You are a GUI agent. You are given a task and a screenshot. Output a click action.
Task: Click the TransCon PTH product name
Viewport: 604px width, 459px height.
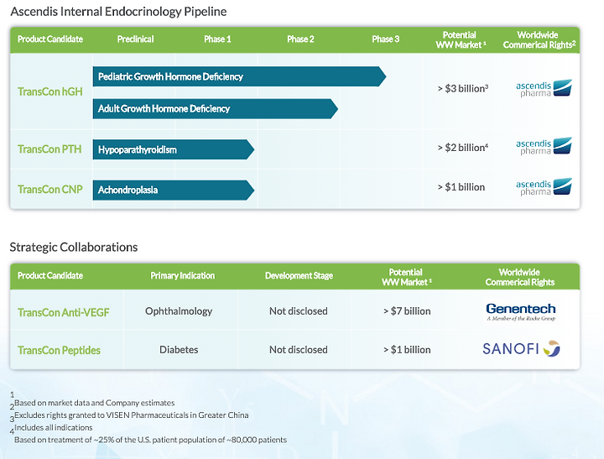coord(49,149)
